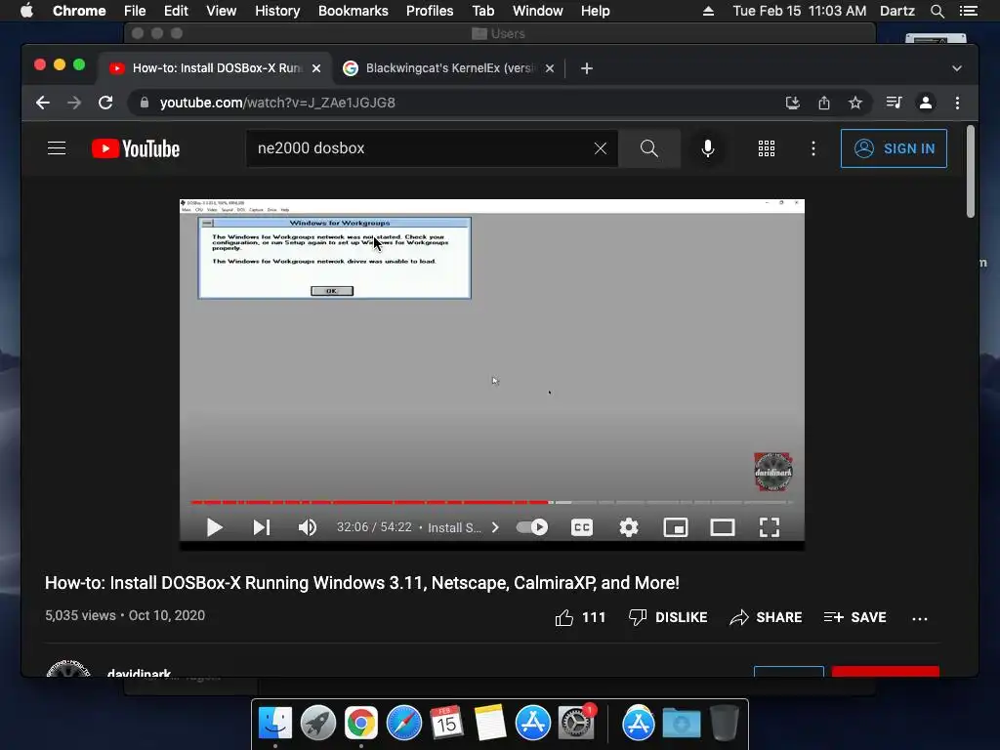This screenshot has width=1000, height=750.
Task: Click the Downloads folder in the Dock
Action: tap(681, 724)
